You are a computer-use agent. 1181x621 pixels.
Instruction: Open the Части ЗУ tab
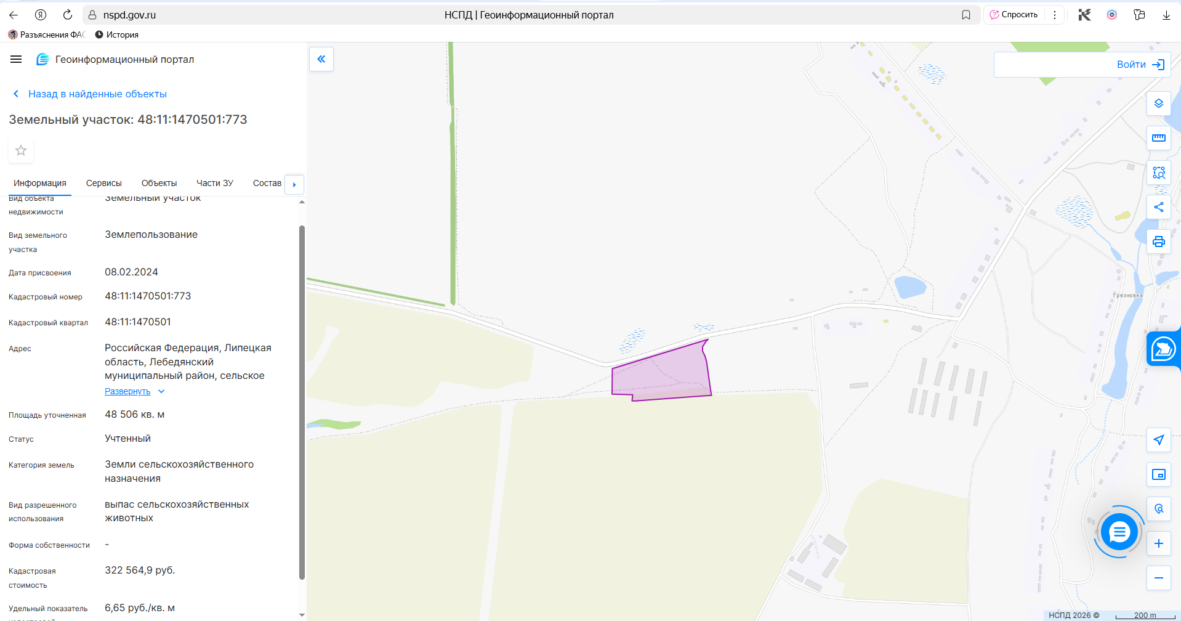[214, 183]
